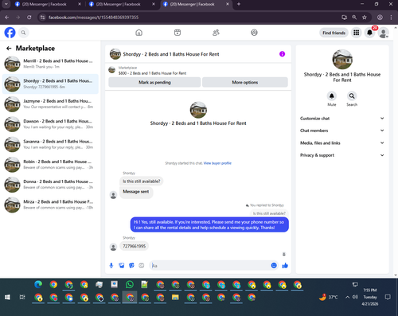
Task: Open Windows Start menu
Action: [x=7, y=297]
